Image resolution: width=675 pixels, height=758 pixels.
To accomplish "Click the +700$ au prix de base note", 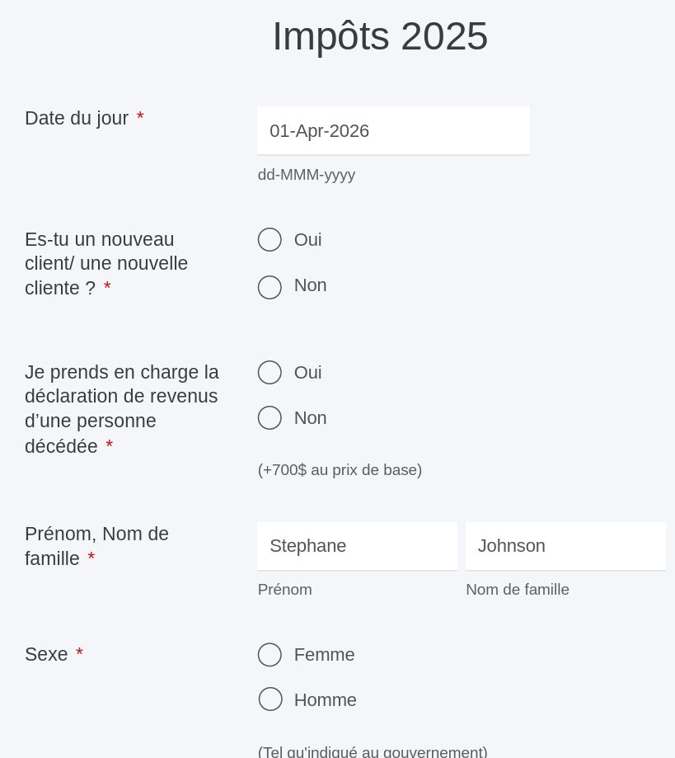I will (x=340, y=470).
